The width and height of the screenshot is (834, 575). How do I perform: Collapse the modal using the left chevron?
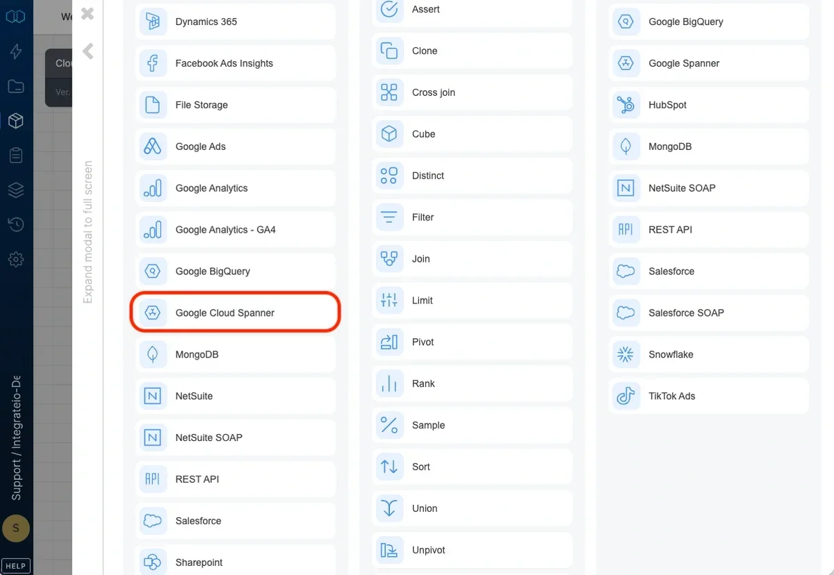coord(88,51)
